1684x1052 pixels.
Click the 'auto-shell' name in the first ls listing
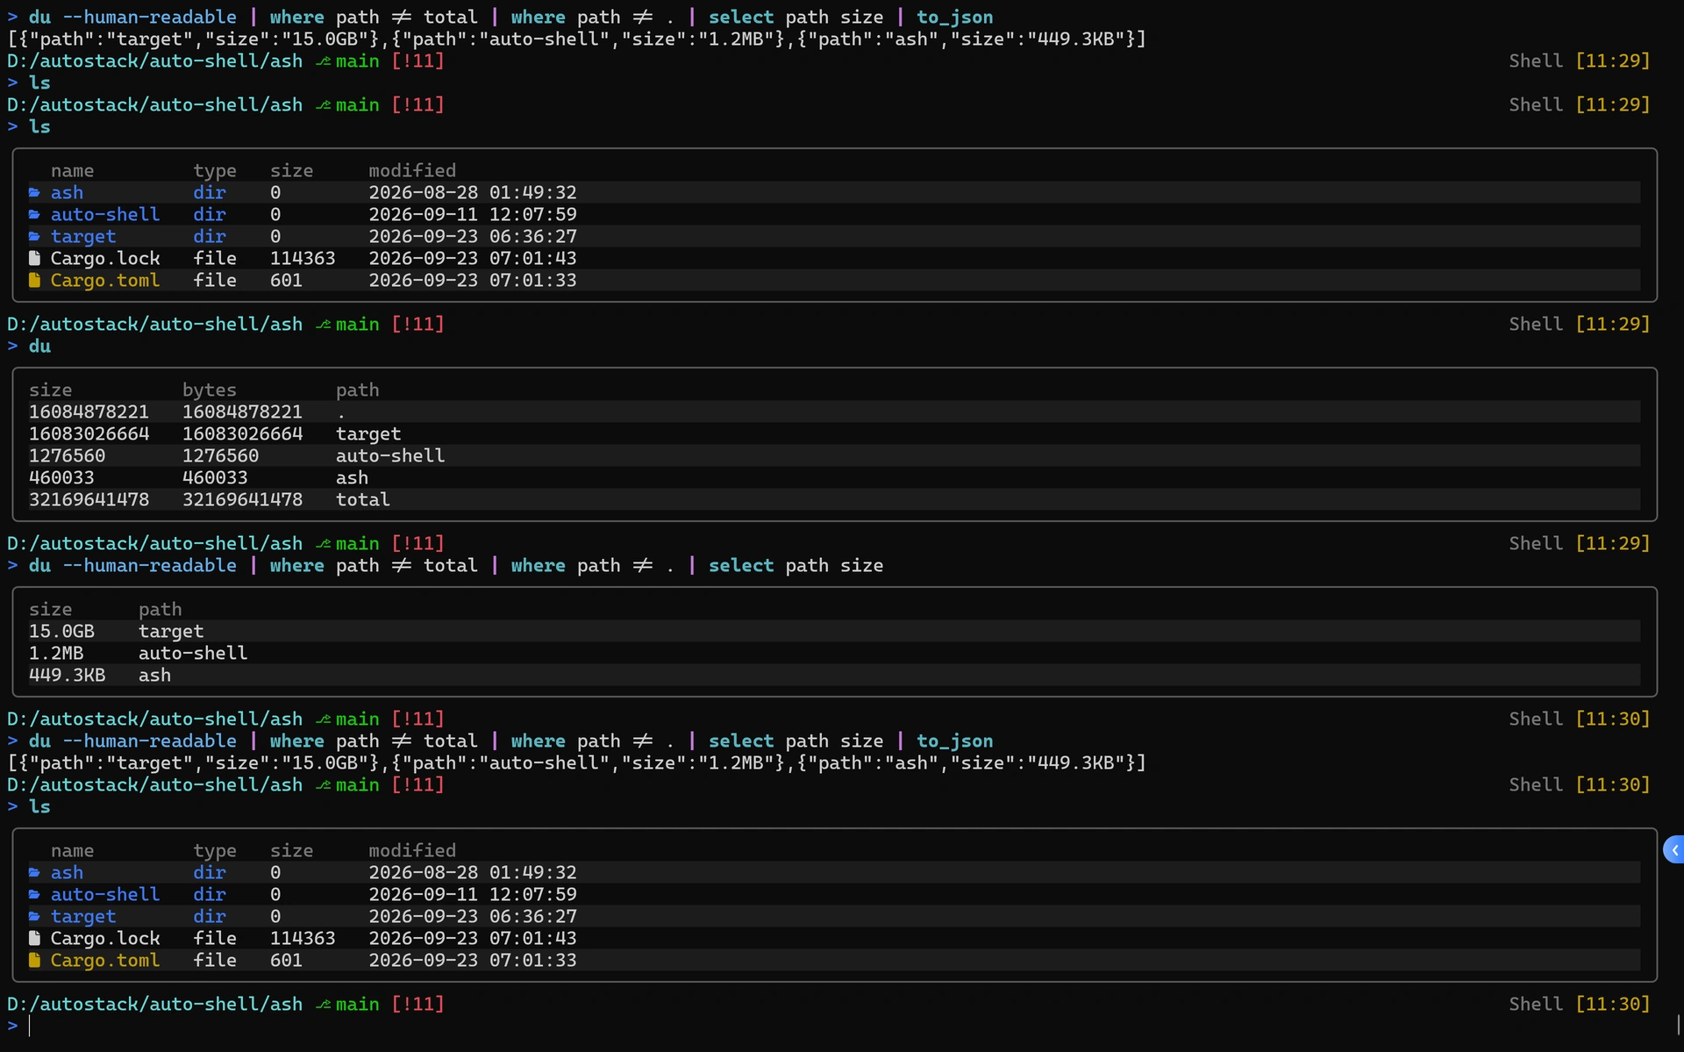104,214
